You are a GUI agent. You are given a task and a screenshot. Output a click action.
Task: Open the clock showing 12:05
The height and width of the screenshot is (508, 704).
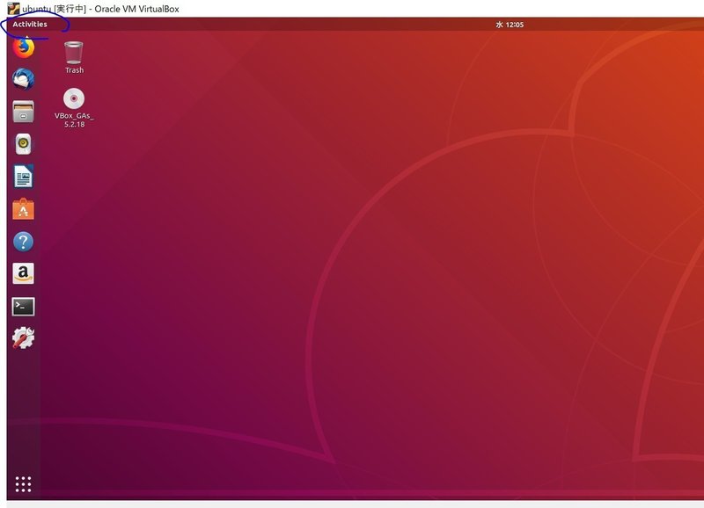click(510, 25)
